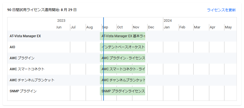Select the インテントベースオーケスト license bar
Screen dimensions: 244x108
pos(123,47)
